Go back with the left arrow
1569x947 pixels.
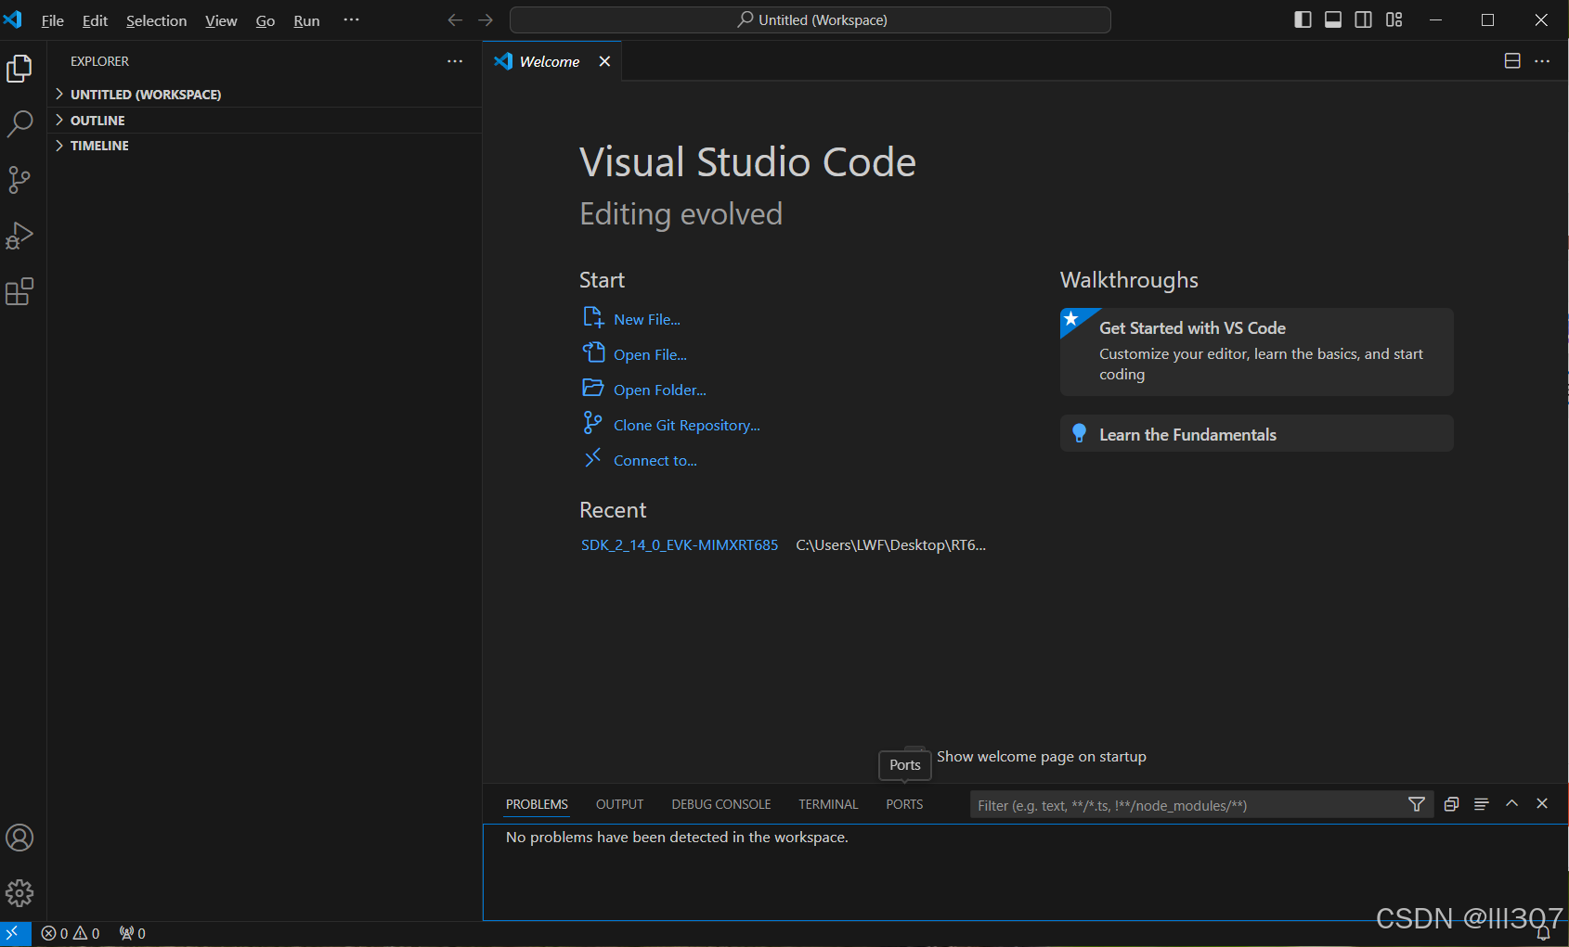[x=455, y=19]
